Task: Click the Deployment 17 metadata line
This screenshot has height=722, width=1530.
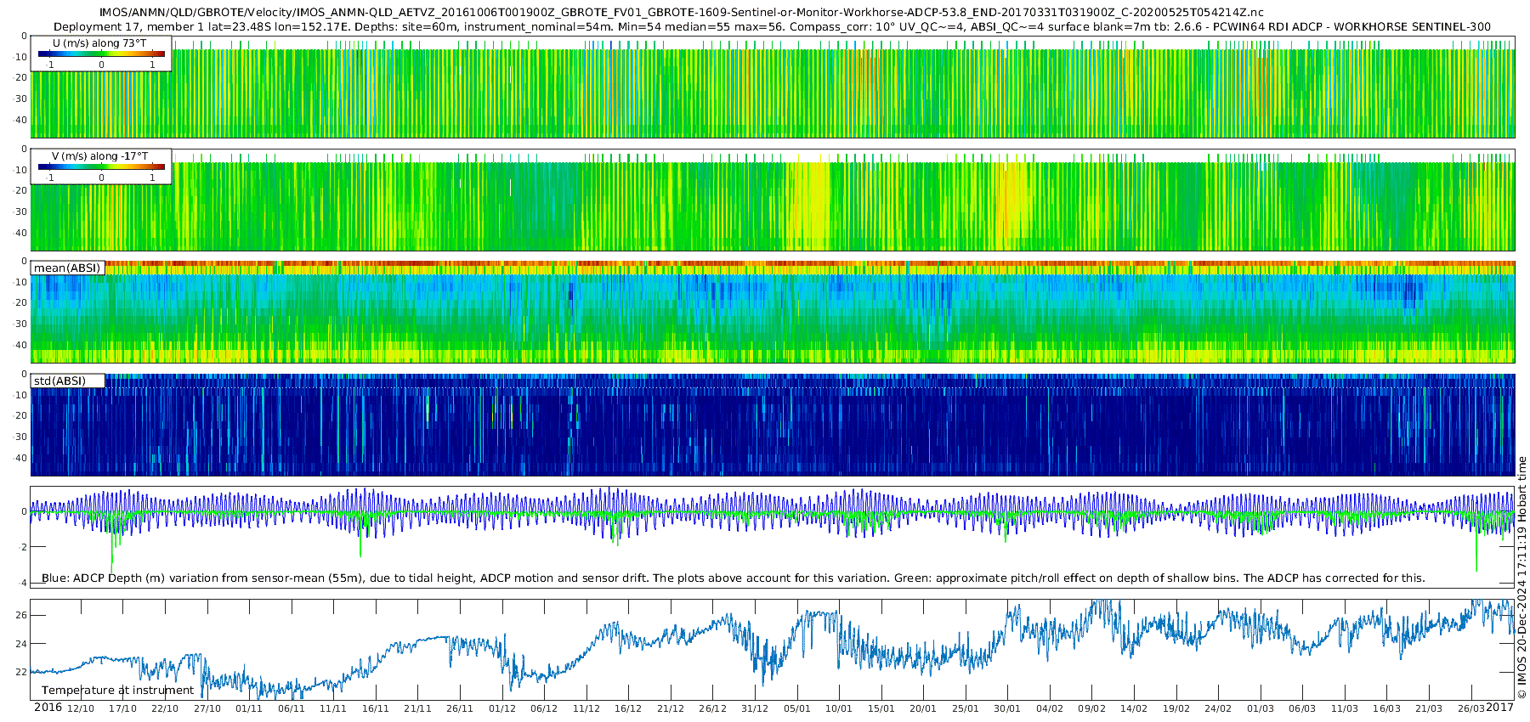Action: [772, 27]
